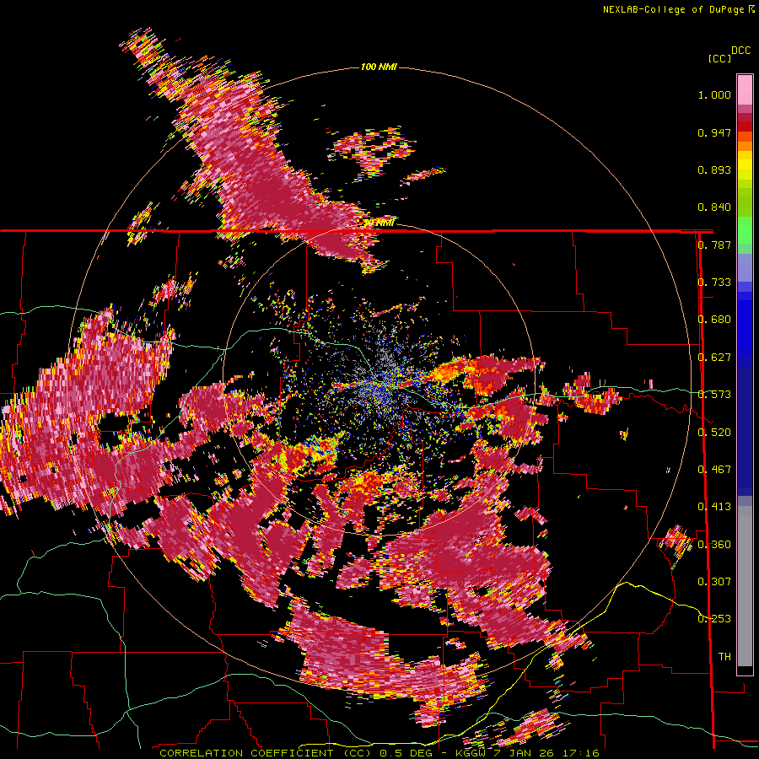Click the 0.253 scale value
This screenshot has width=759, height=759.
coord(714,619)
